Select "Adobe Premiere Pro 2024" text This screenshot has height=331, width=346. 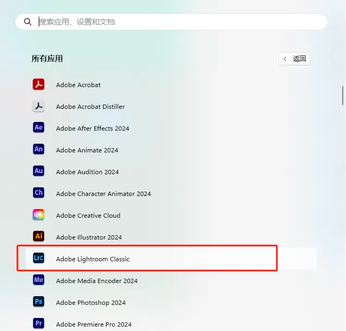click(94, 324)
